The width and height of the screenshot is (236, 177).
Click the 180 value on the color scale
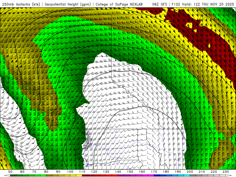pyautogui.click(x=166, y=172)
